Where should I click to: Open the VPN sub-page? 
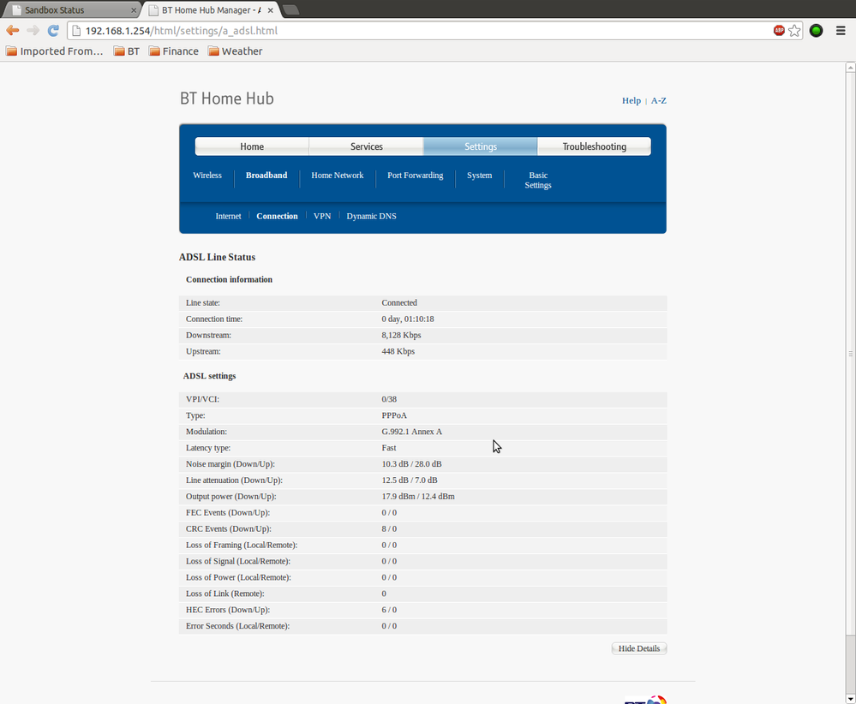click(322, 216)
